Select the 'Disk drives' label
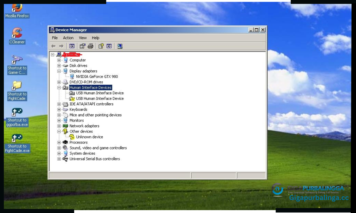The image size is (356, 213). pos(78,66)
